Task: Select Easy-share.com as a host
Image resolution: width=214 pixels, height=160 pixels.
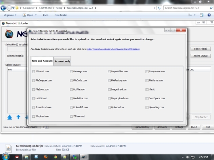Action: [147, 72]
